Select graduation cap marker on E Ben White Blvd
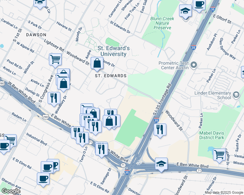Viewport: 244px width, 195px height. pyautogui.click(x=161, y=165)
